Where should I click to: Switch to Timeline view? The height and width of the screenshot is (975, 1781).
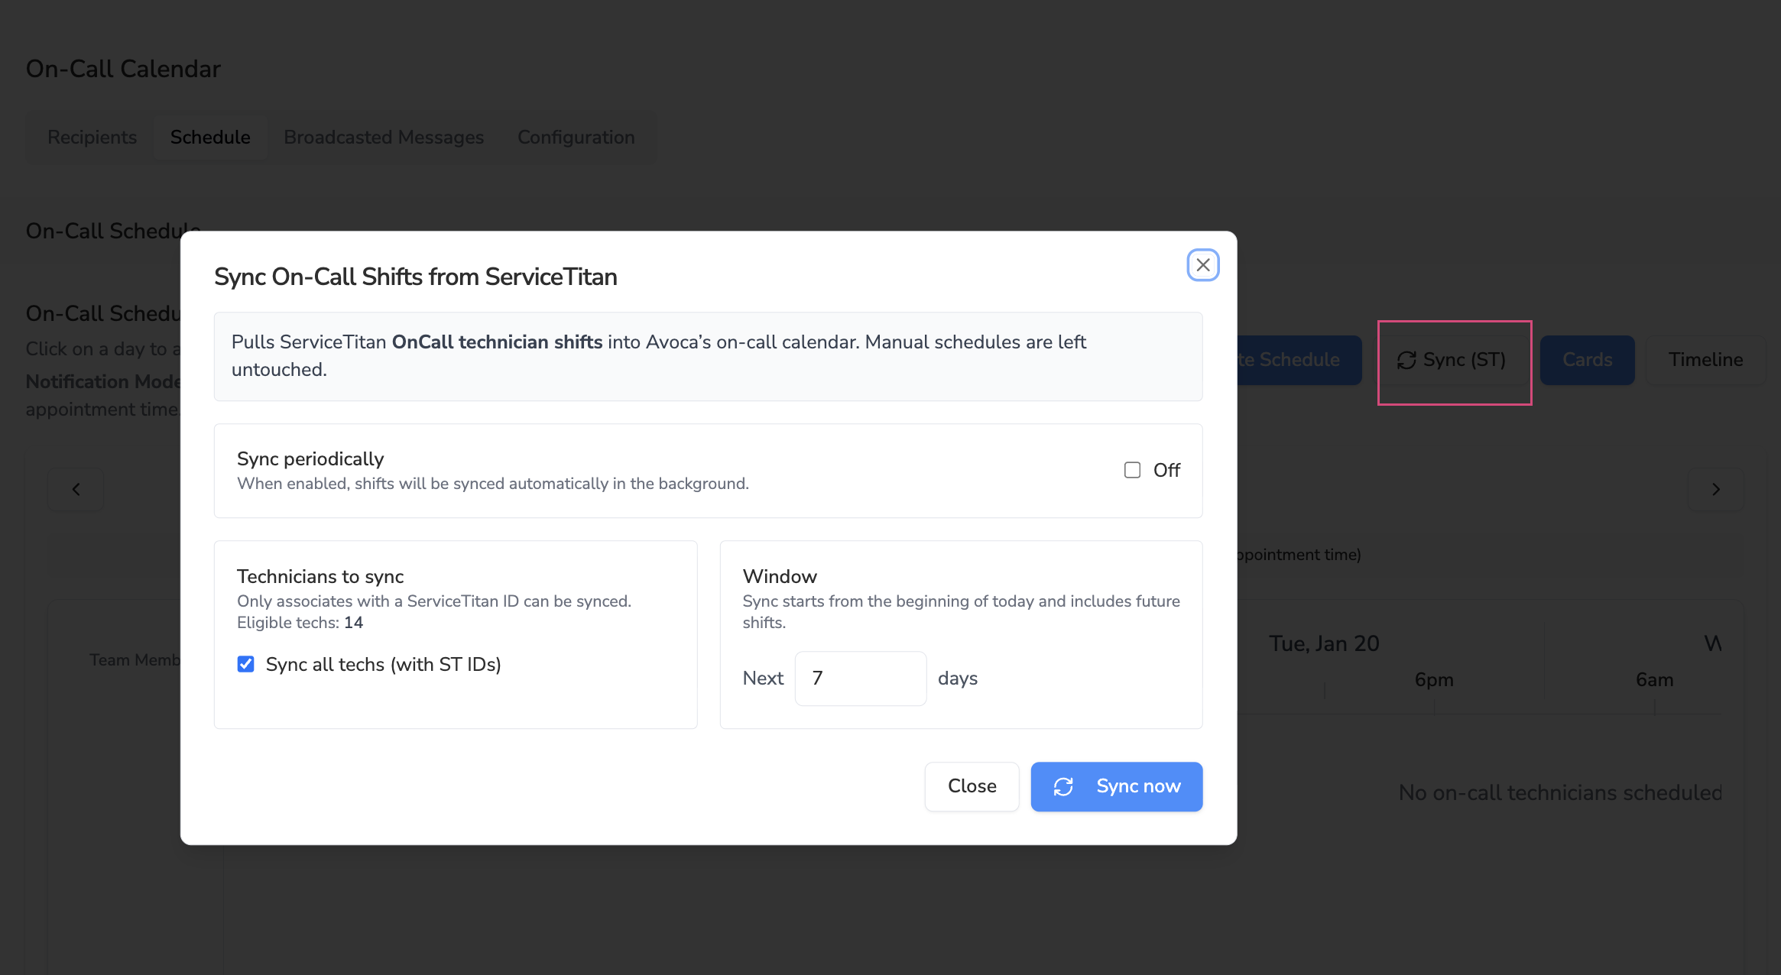point(1705,360)
